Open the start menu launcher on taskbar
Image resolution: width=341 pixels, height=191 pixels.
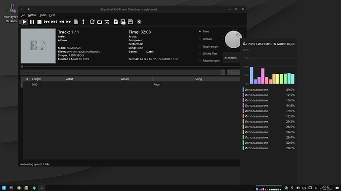click(4, 188)
